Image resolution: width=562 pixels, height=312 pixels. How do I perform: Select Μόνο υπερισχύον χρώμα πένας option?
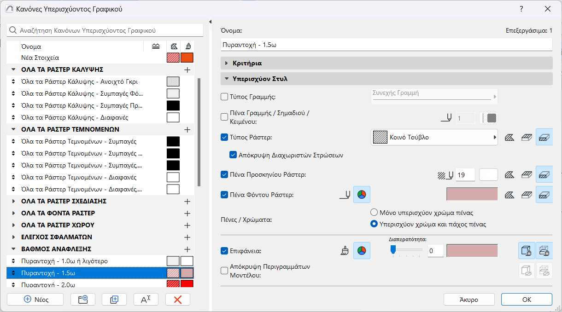[374, 213]
